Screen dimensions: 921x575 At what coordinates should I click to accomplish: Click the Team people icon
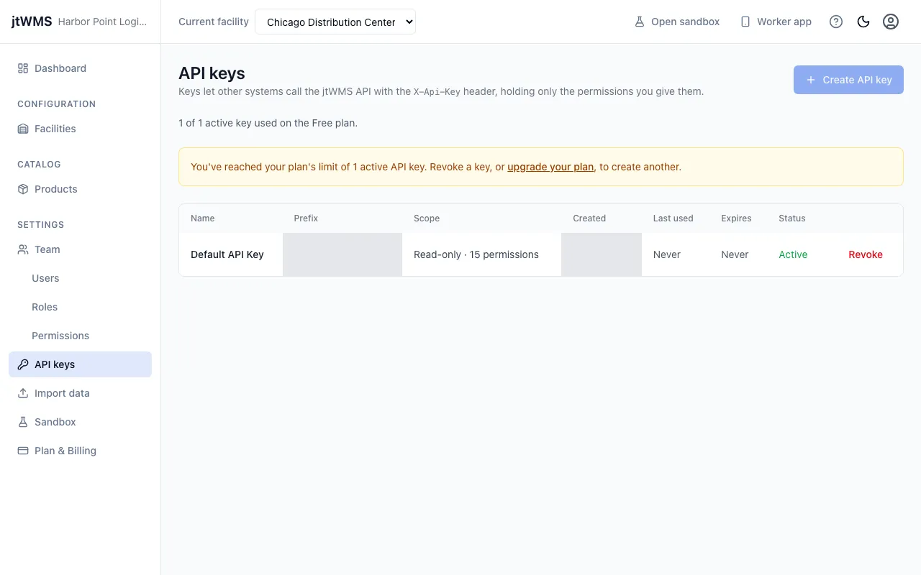pyautogui.click(x=23, y=249)
